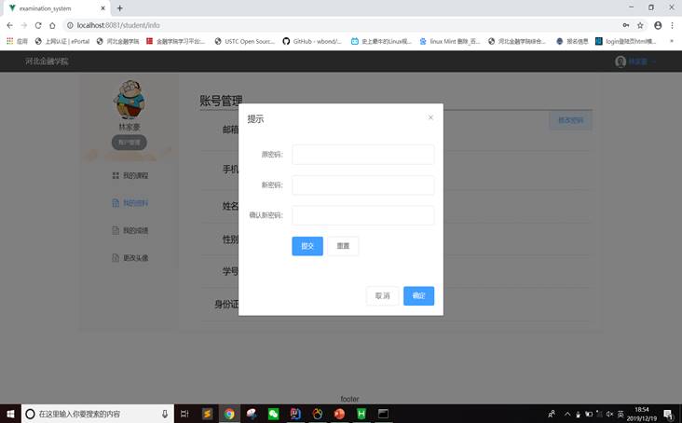Bookmark this page with the star icon
Screen dimensions: 682x423
pyautogui.click(x=640, y=25)
